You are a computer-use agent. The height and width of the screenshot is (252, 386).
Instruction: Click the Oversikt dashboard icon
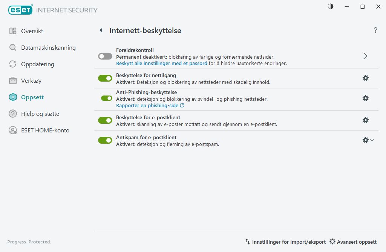click(13, 31)
